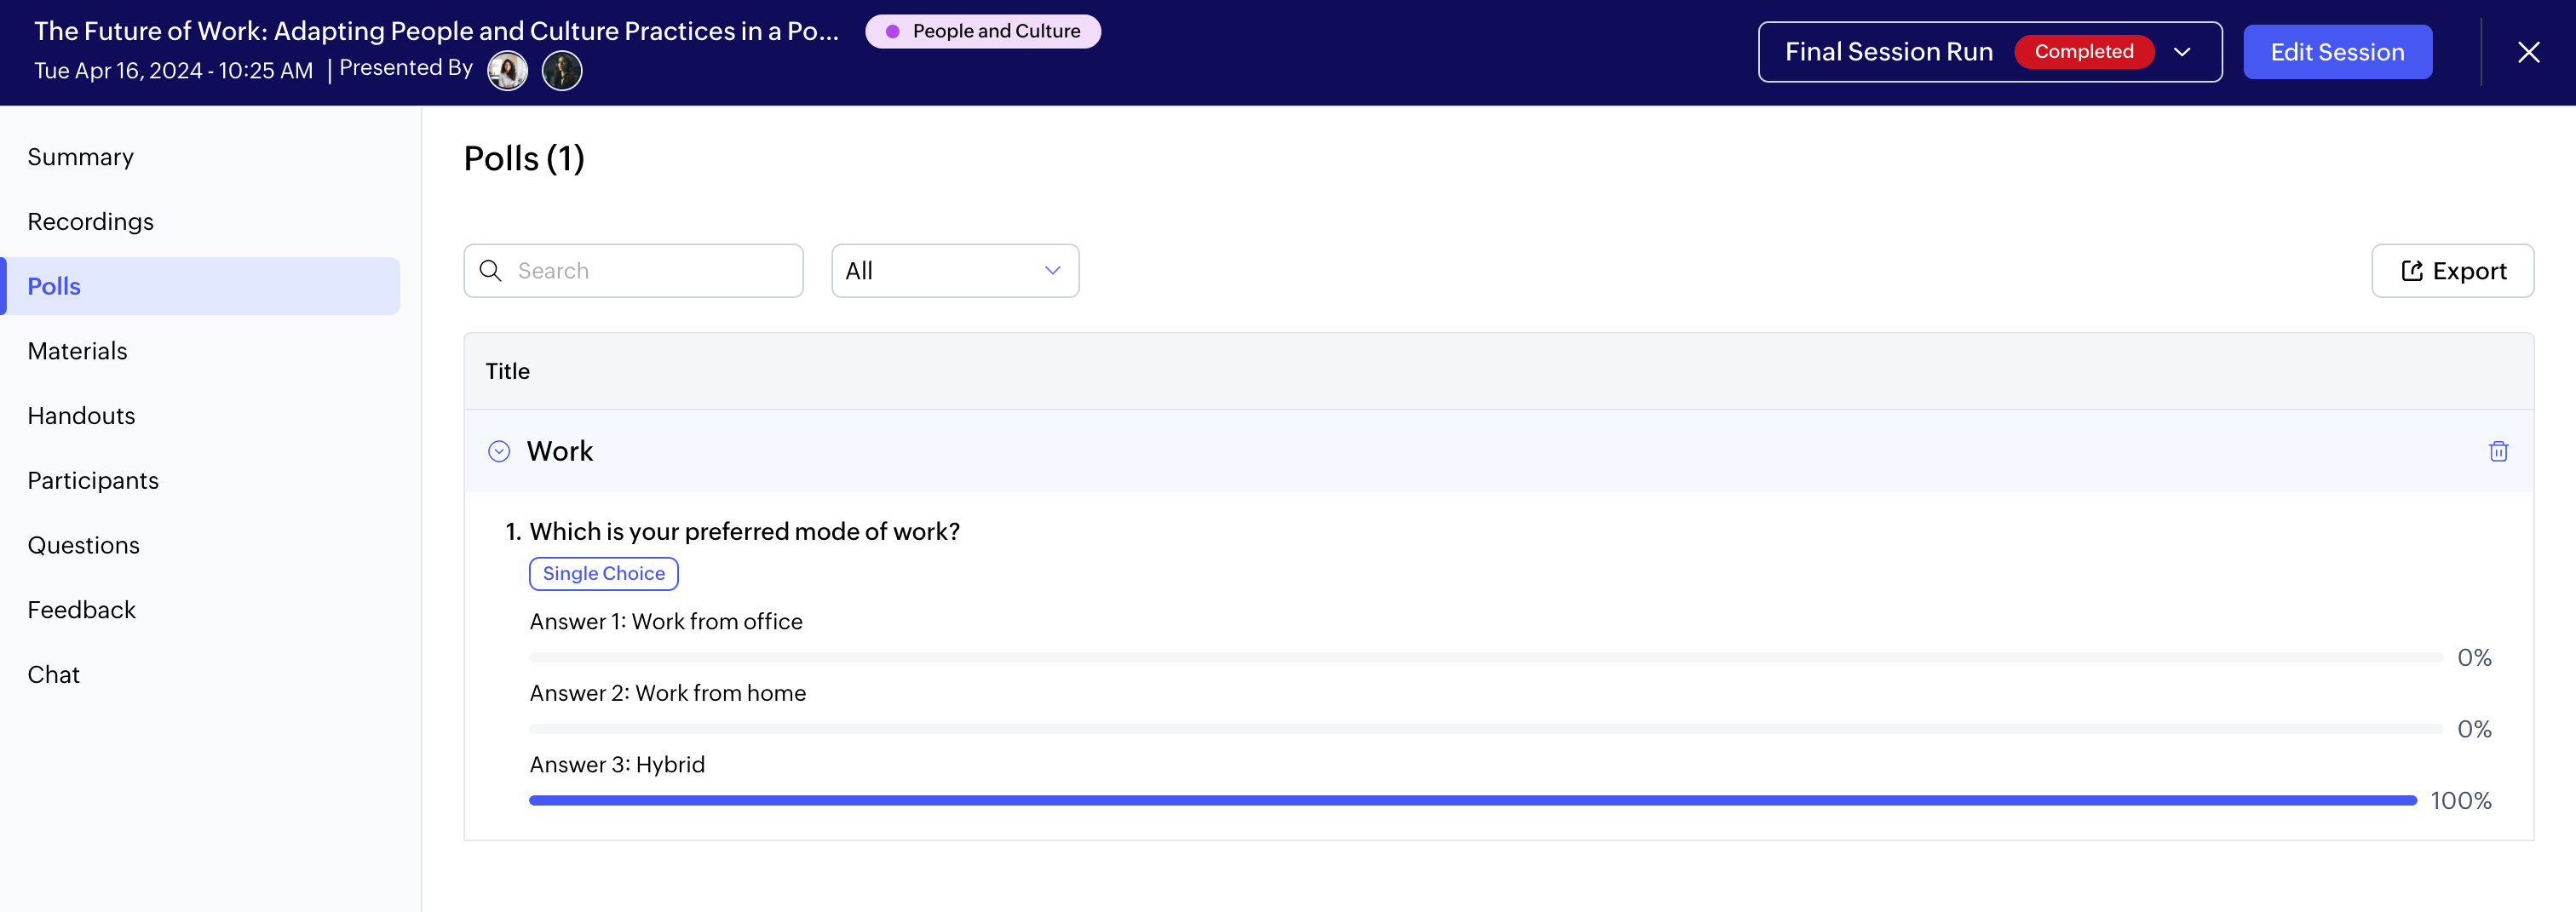Expand the Final Session Run dropdown
Screen dimensions: 2576x912
click(x=1990, y=52)
